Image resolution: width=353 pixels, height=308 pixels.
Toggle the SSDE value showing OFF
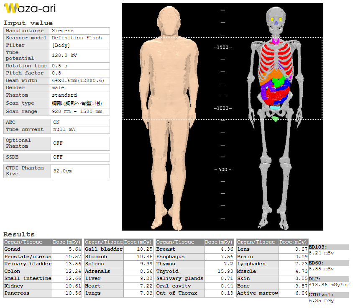point(80,157)
